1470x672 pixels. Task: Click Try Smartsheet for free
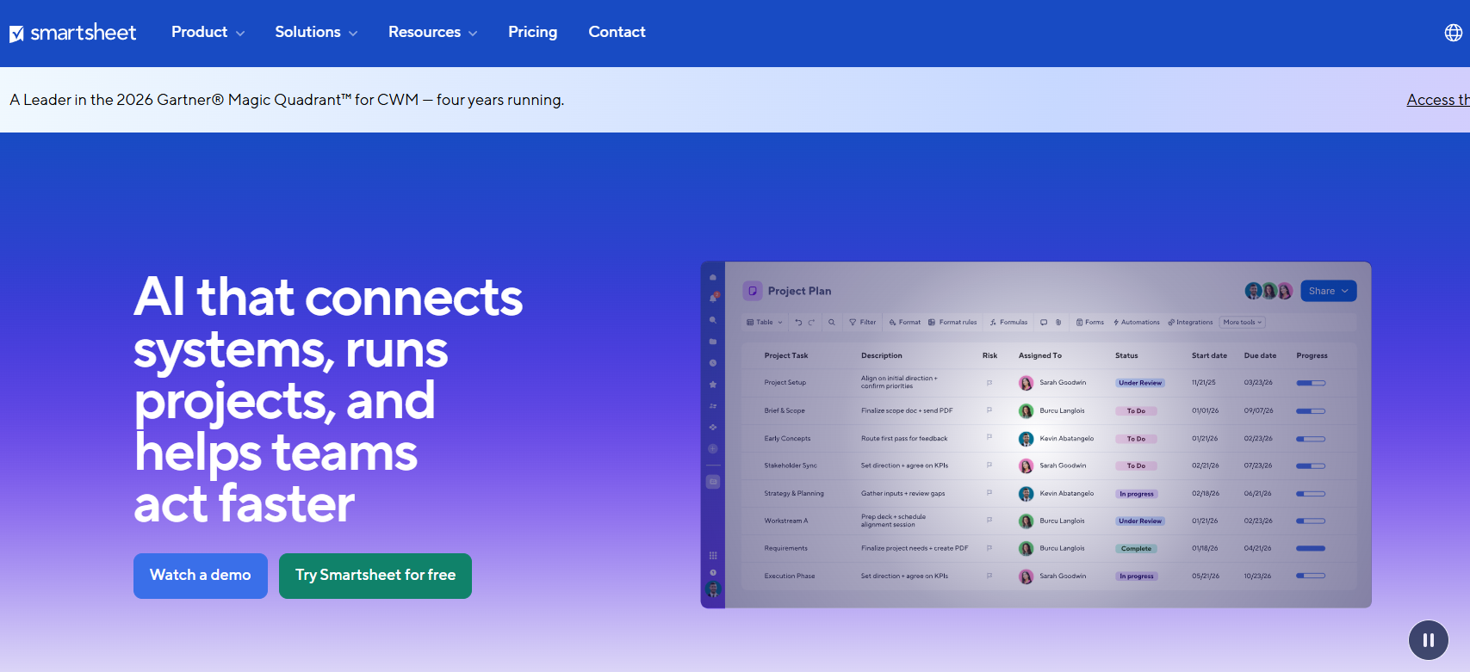[x=375, y=576]
